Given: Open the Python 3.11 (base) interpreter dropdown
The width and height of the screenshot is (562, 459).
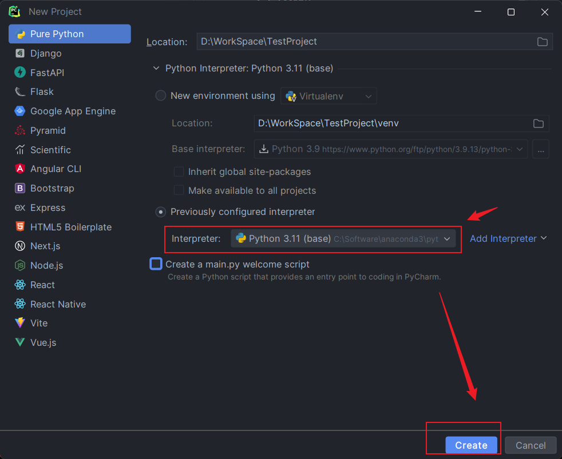Looking at the screenshot, I should (343, 239).
